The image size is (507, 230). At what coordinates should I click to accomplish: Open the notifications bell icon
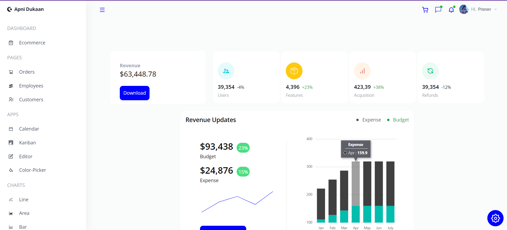tap(451, 10)
